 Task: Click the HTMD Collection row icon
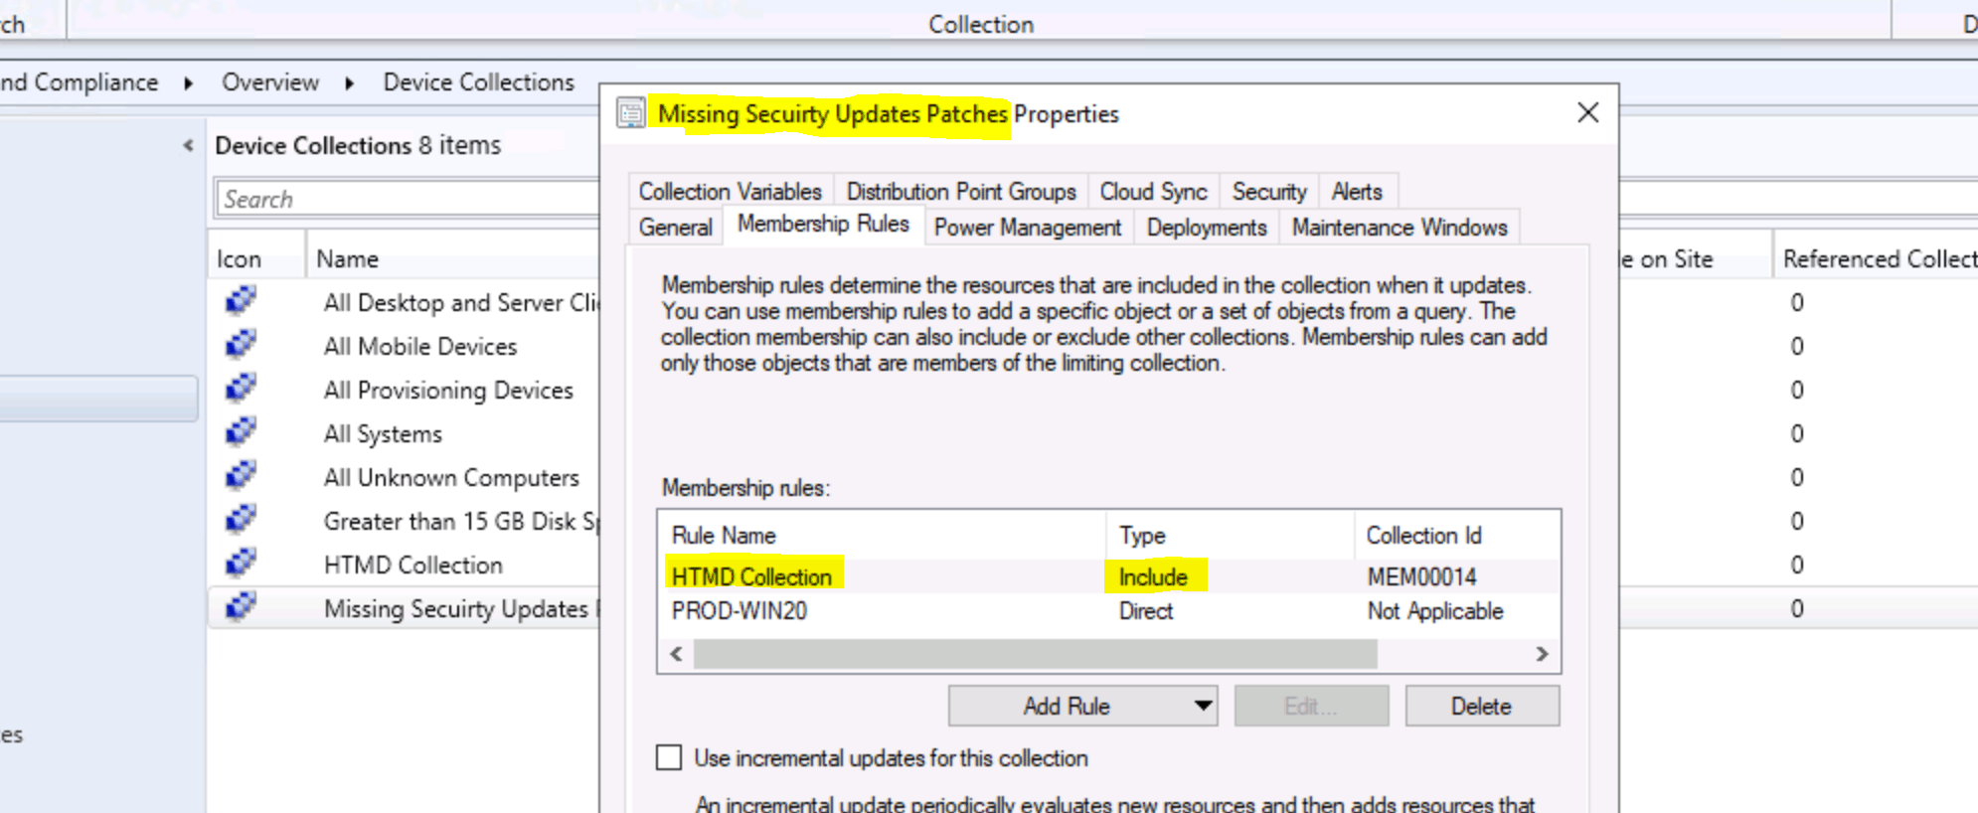point(241,564)
